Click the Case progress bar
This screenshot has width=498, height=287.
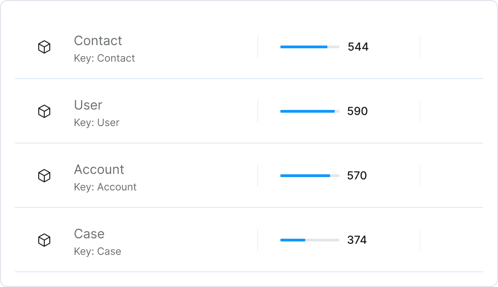pyautogui.click(x=310, y=240)
